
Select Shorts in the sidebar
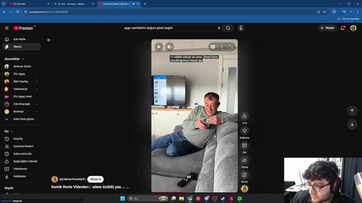tap(21, 47)
